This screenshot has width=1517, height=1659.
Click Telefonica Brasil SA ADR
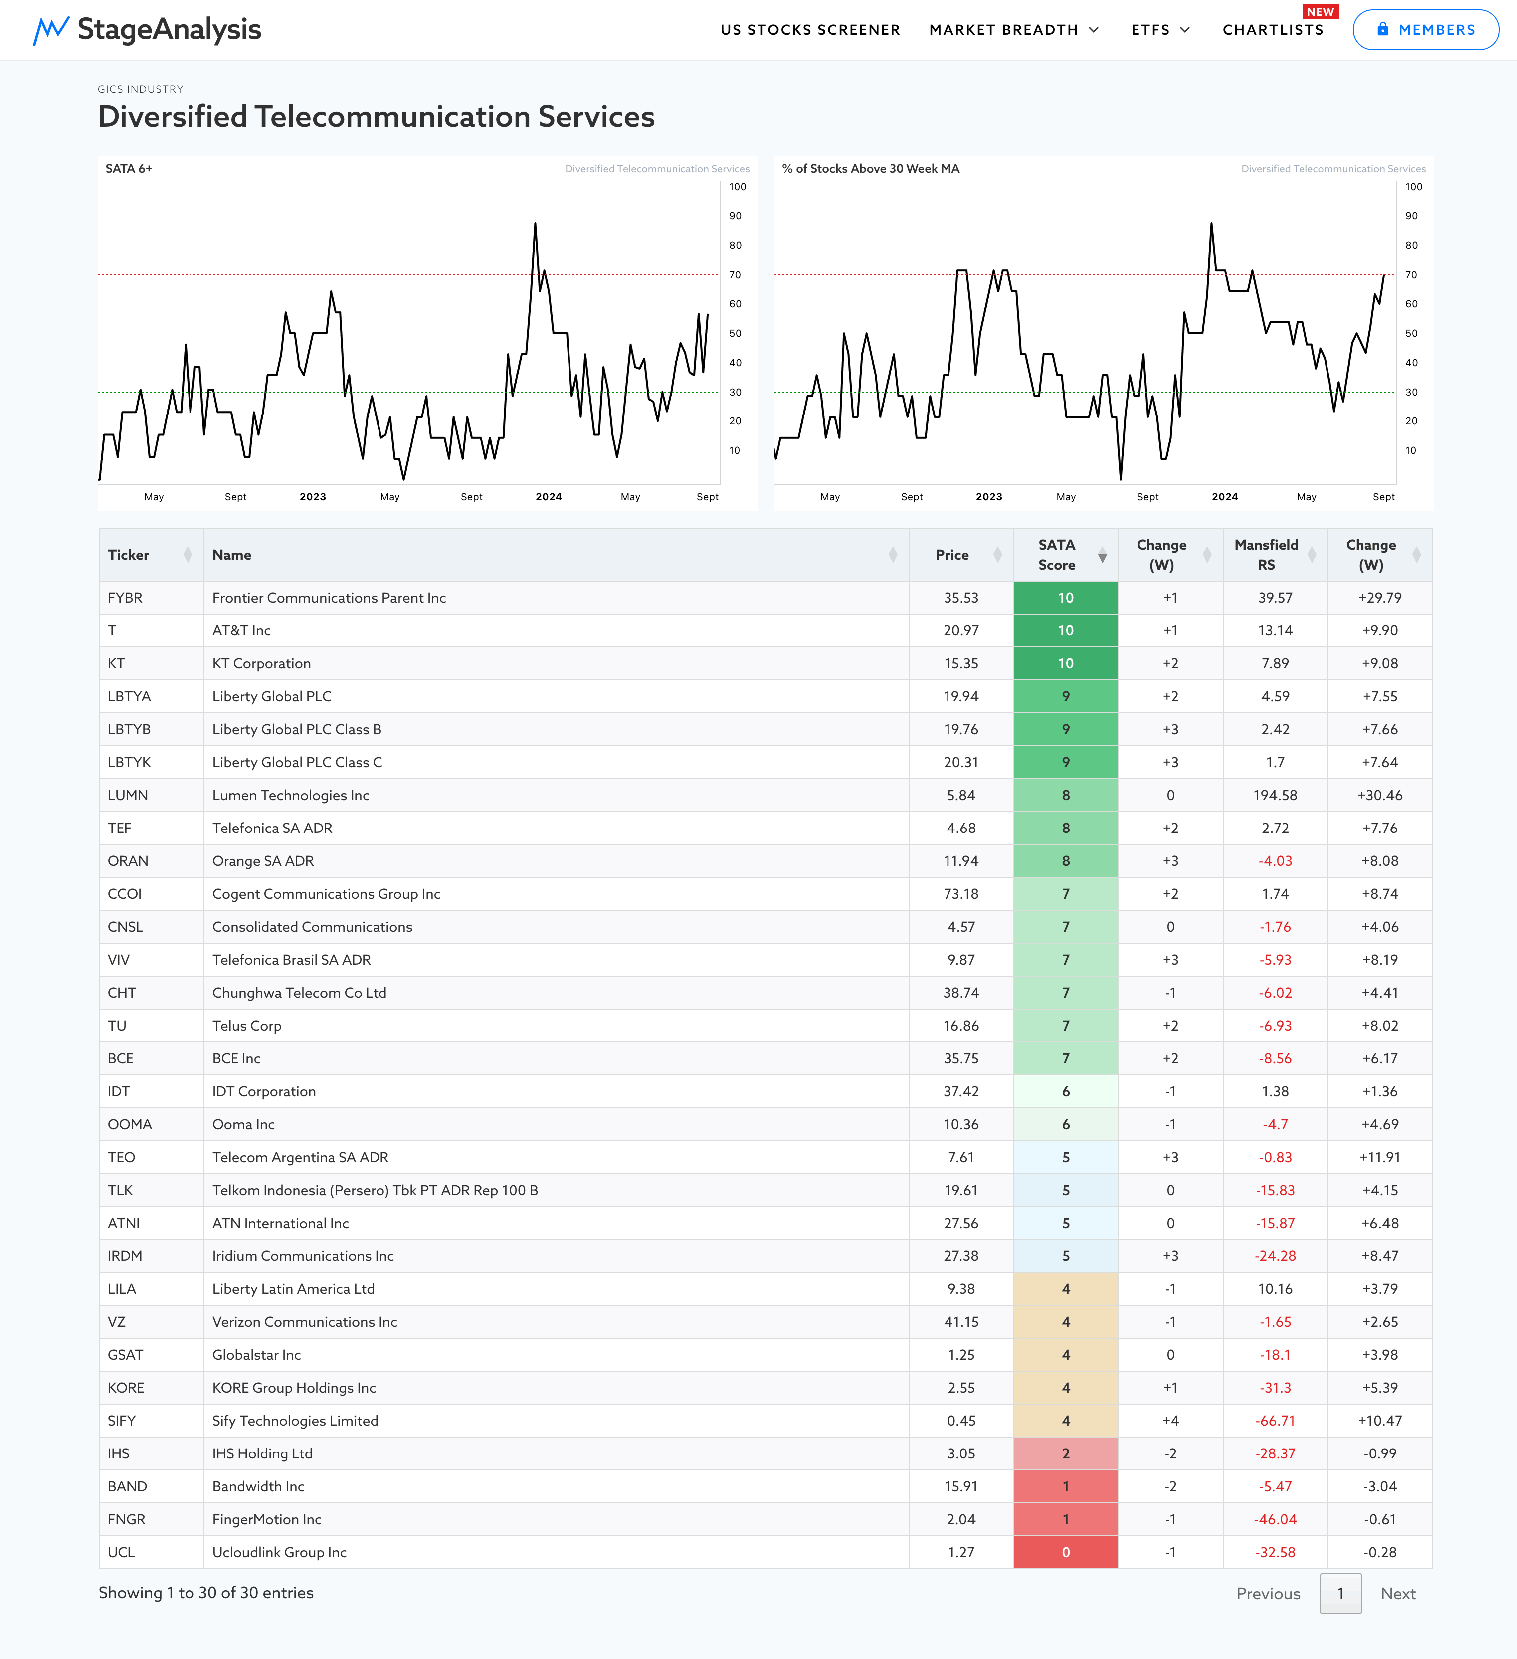click(x=291, y=960)
